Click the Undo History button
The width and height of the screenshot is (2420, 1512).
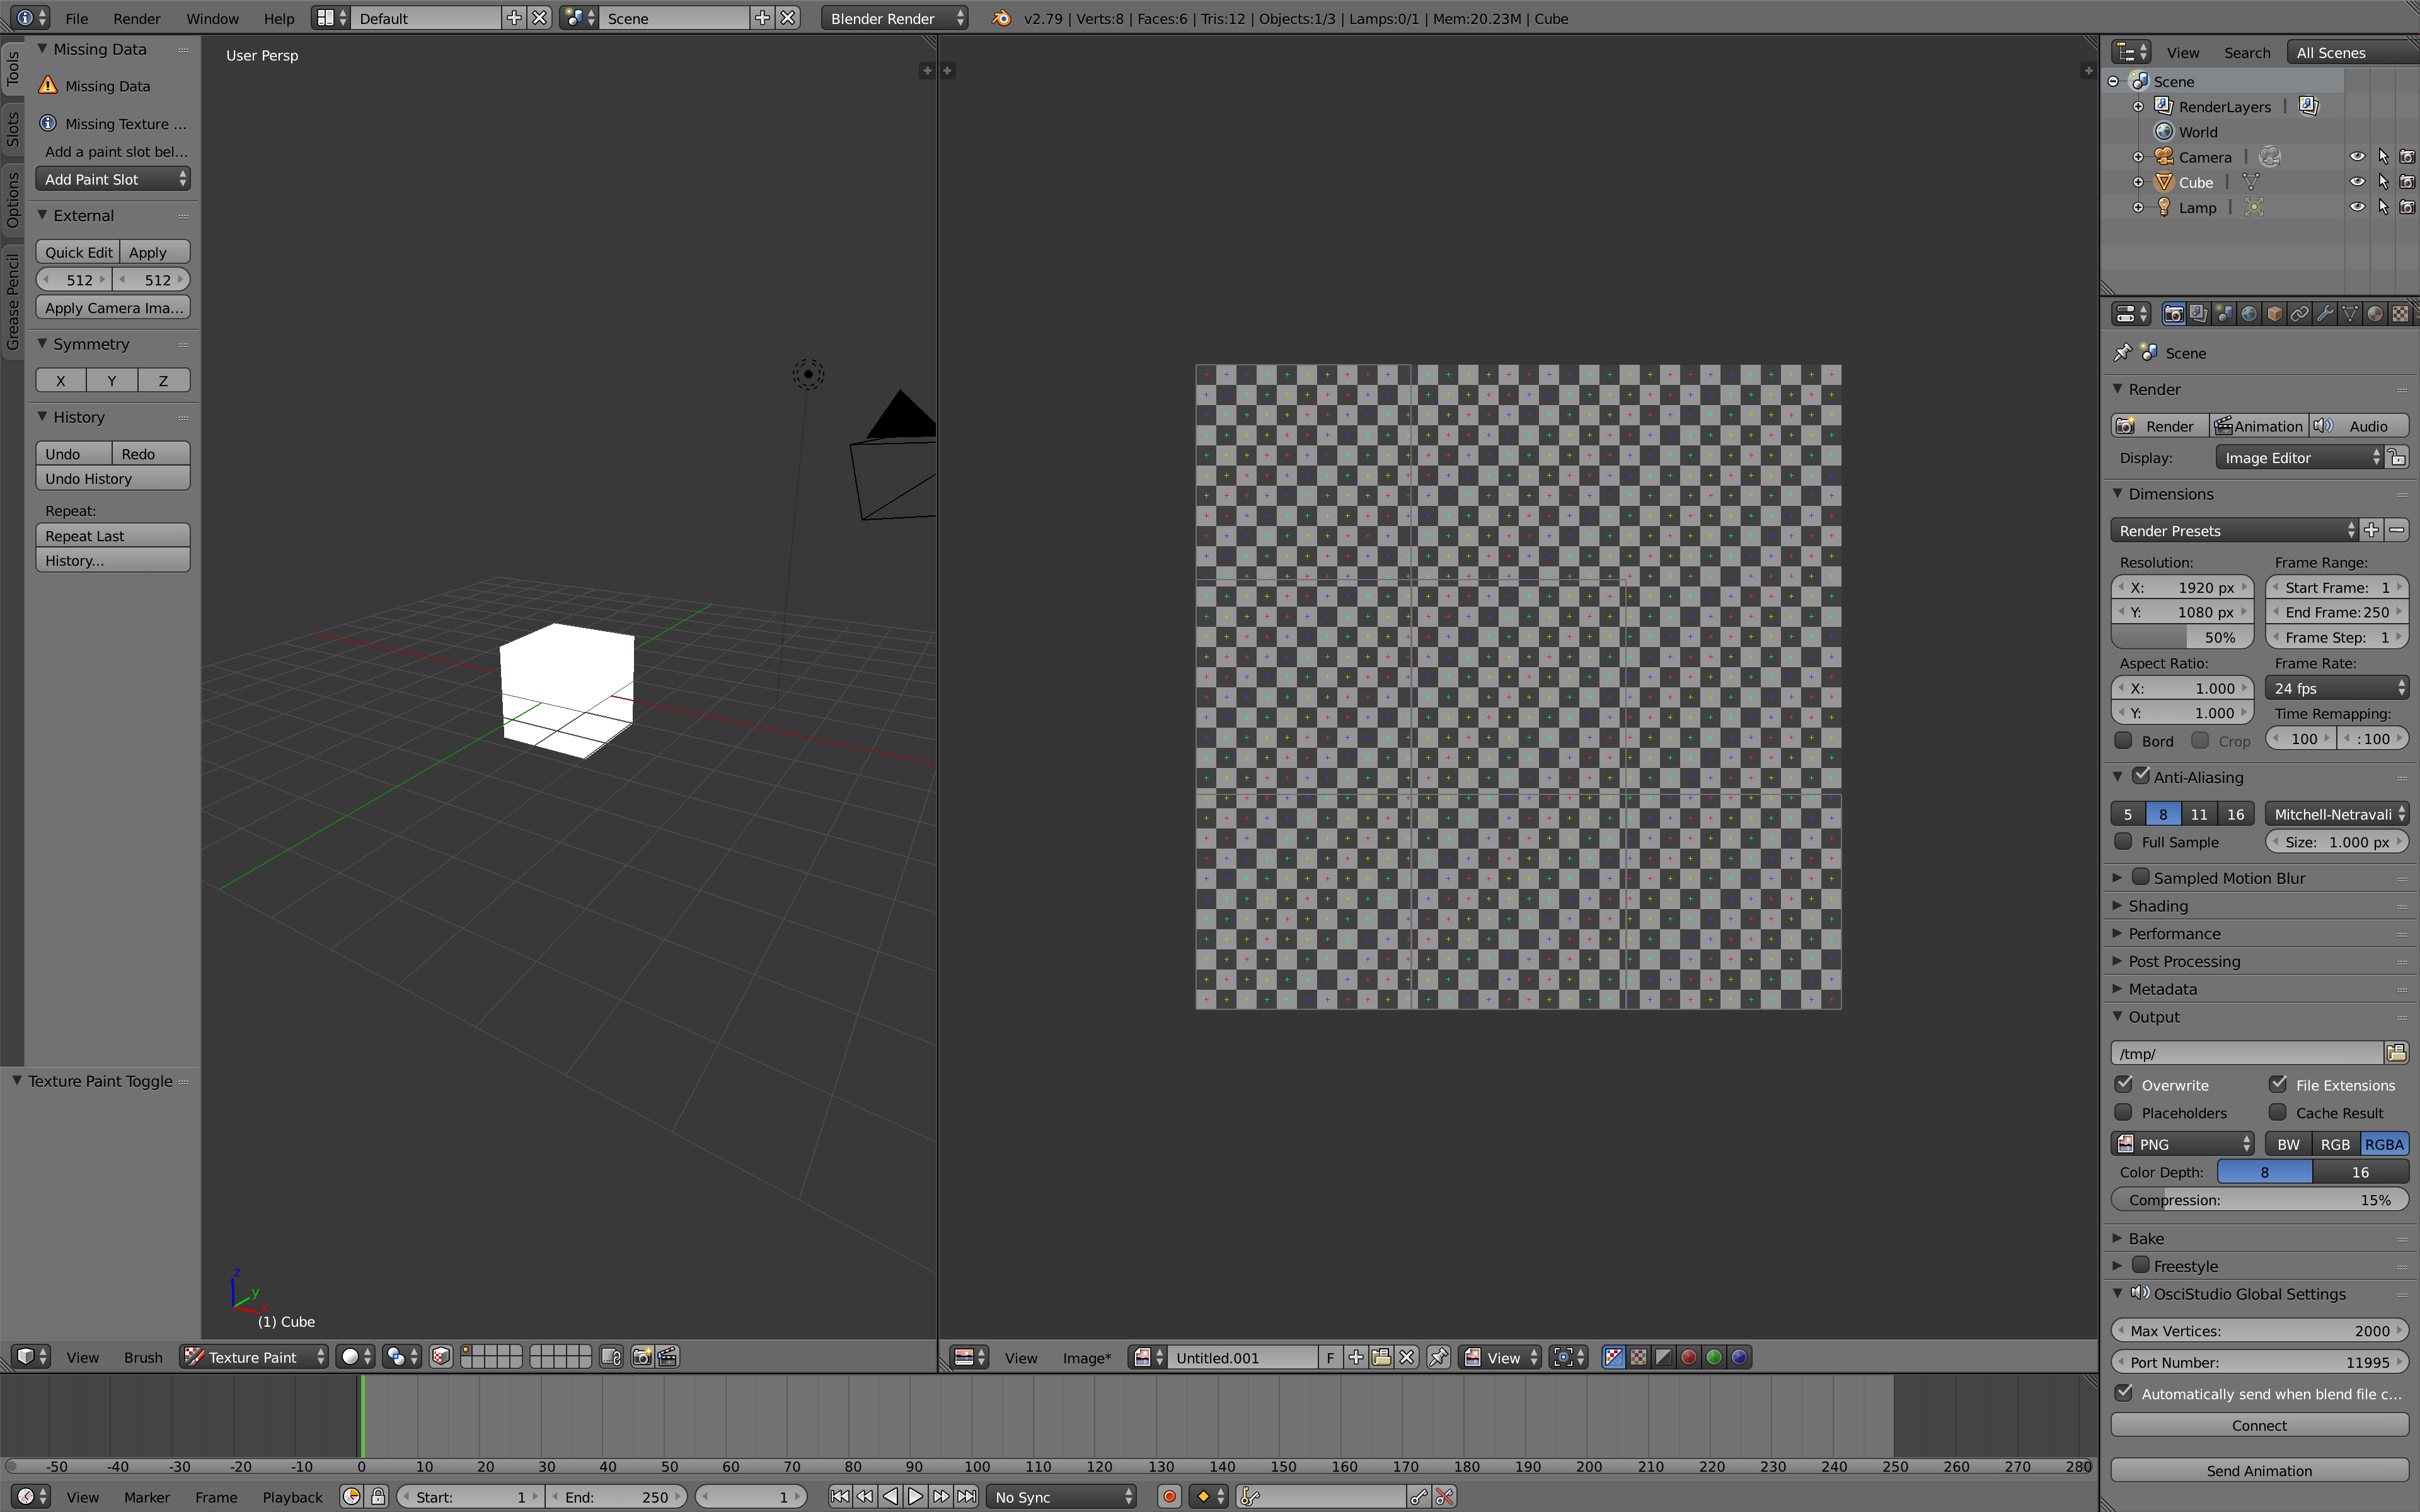tap(112, 479)
